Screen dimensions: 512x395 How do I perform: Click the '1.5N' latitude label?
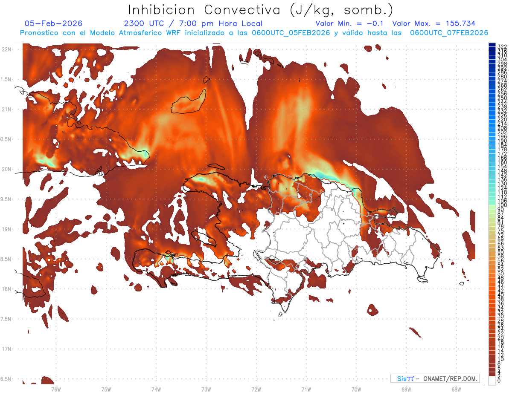[6, 79]
